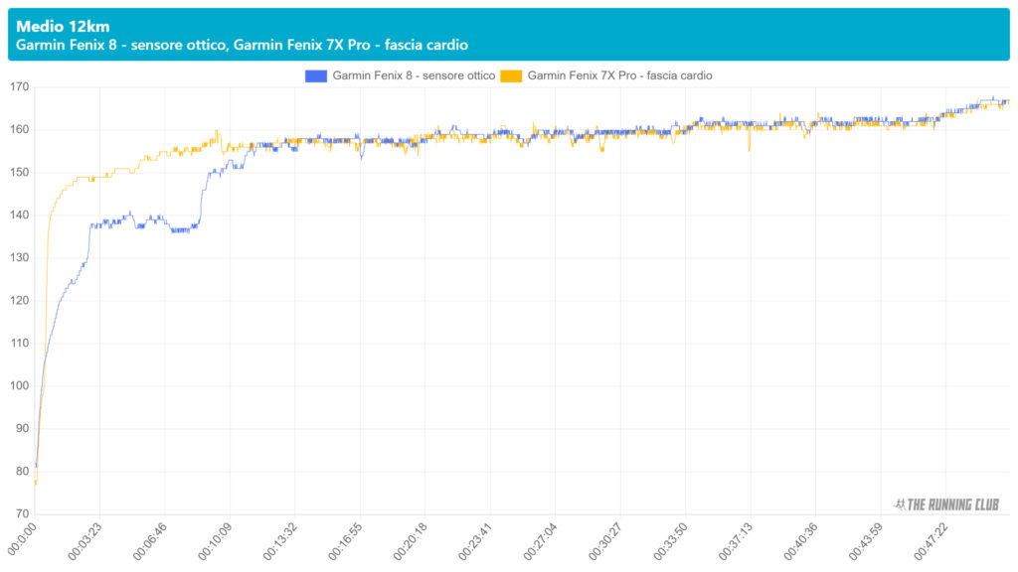Screen dimensions: 1018x572
Task: Click the 00:33:50 time axis label
Action: tap(671, 541)
